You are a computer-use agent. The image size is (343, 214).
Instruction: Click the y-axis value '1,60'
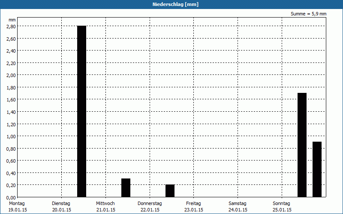click(x=12, y=100)
